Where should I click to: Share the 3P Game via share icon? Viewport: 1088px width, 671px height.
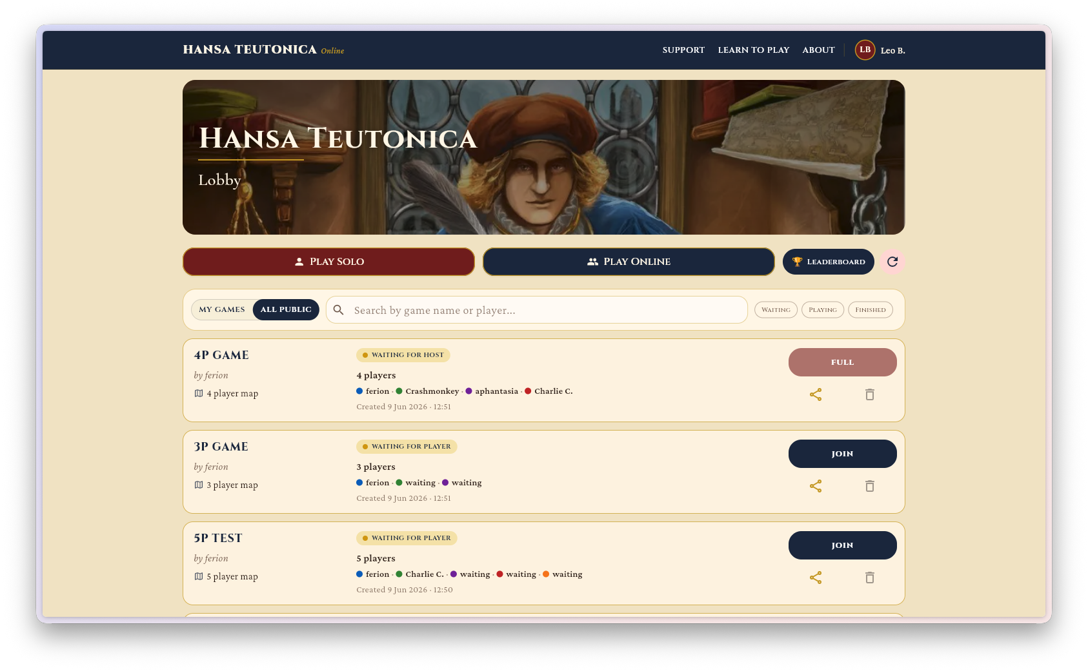[x=816, y=486]
